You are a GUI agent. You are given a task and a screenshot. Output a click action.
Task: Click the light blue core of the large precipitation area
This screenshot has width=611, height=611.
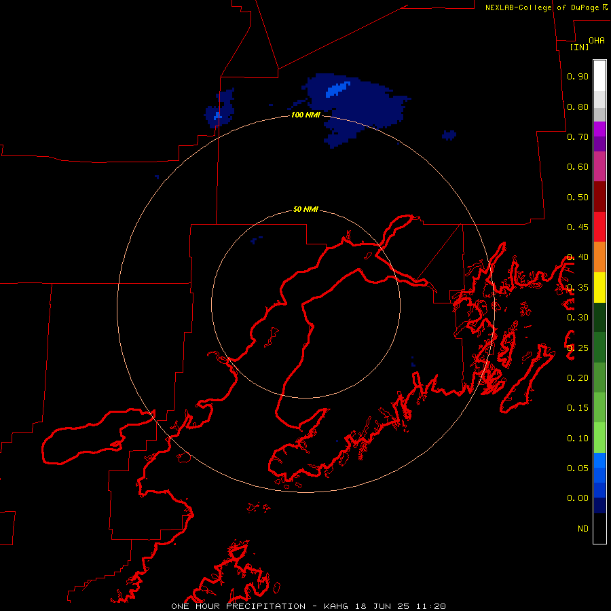click(x=337, y=90)
